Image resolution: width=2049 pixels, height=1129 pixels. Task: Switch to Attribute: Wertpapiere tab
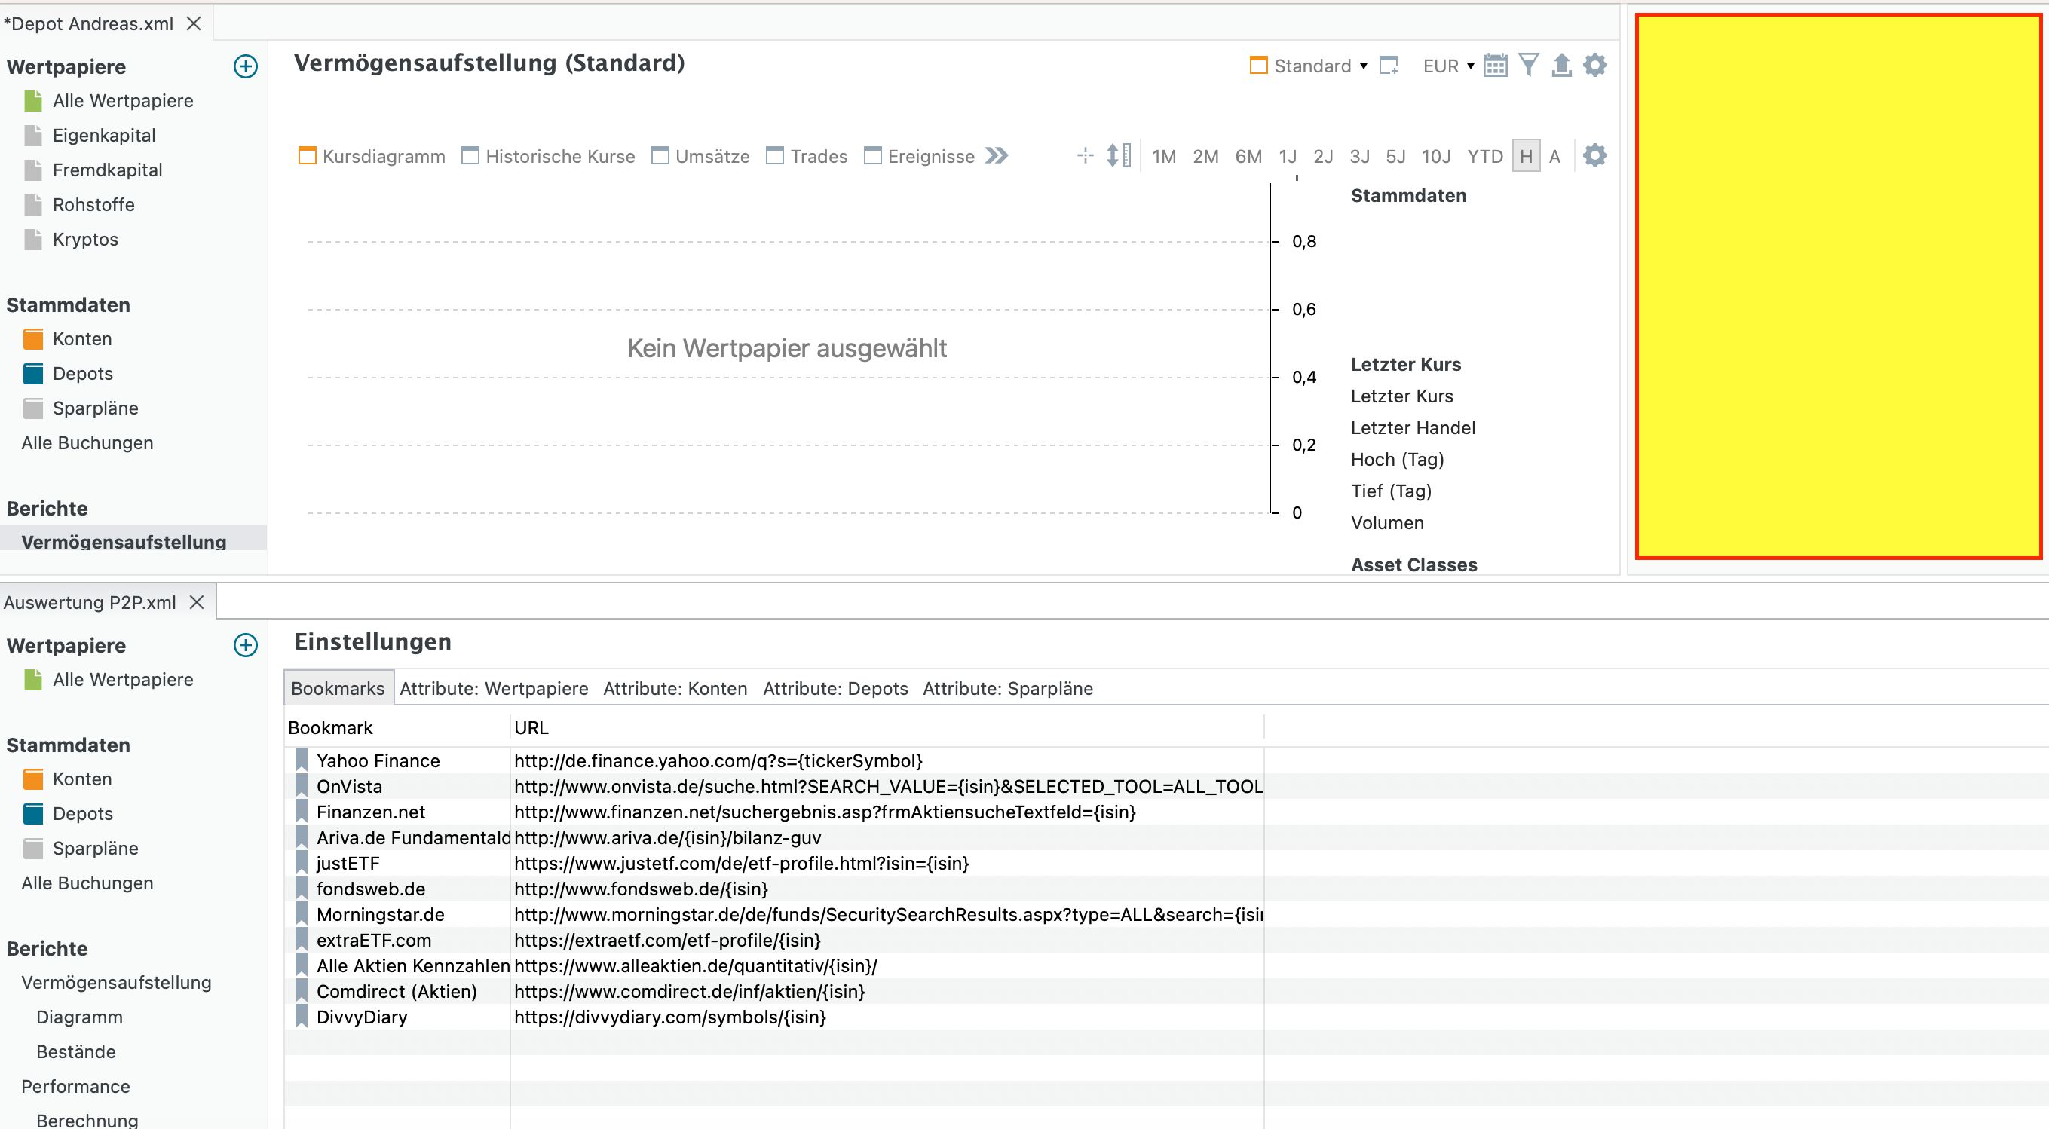click(493, 689)
